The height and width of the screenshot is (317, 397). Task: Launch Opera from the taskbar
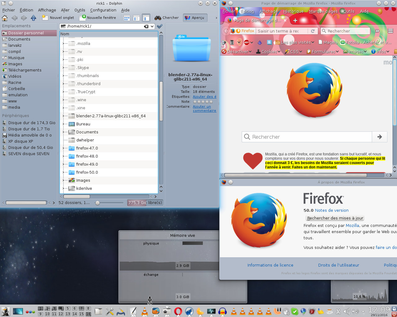tap(178, 311)
